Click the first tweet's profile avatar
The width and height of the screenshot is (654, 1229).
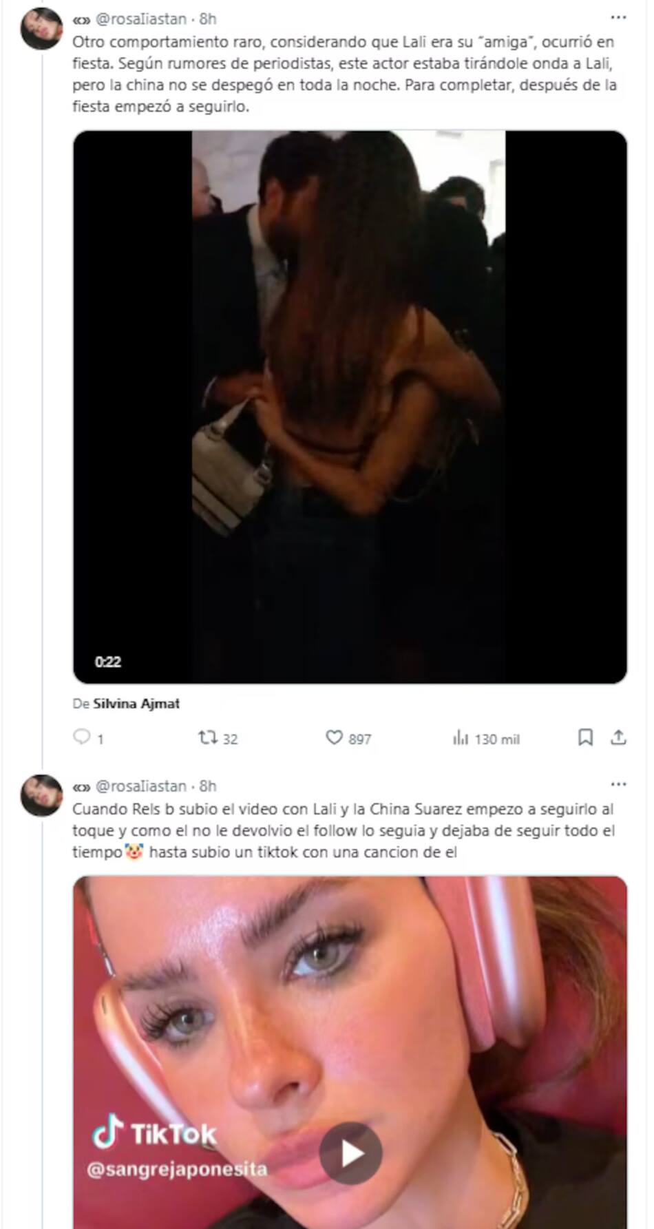[x=41, y=29]
